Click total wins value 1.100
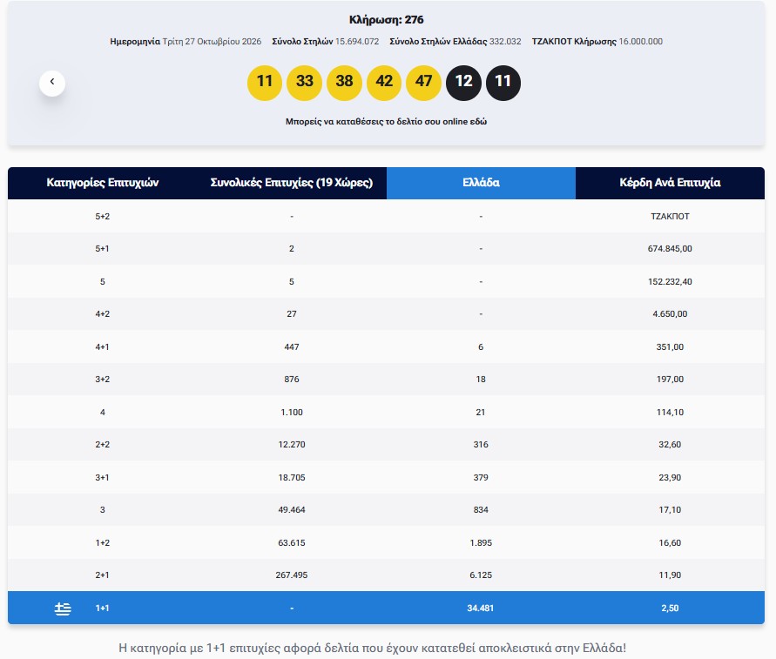 [x=292, y=412]
